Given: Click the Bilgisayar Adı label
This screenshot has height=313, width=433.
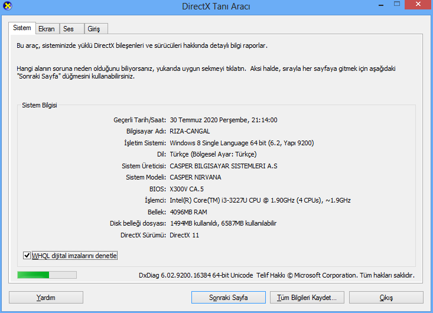Looking at the screenshot, I should pyautogui.click(x=146, y=131).
